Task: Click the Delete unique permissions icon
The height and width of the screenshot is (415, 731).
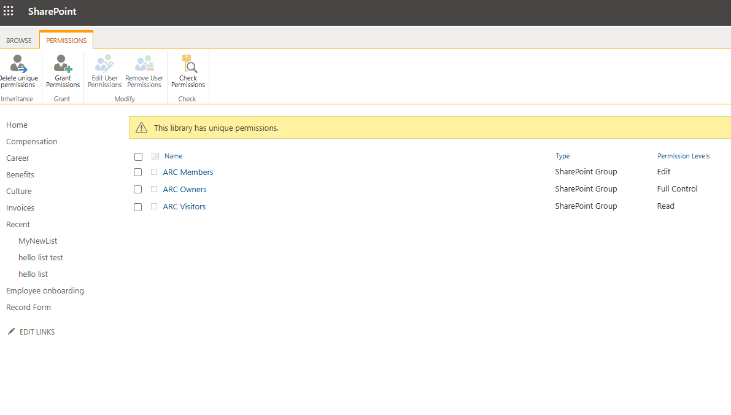Action: click(x=18, y=64)
